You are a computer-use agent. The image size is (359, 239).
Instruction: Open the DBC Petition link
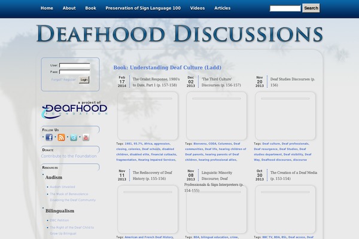click(x=59, y=220)
